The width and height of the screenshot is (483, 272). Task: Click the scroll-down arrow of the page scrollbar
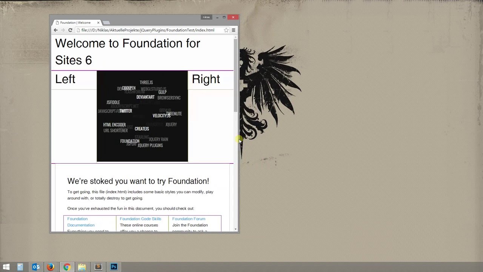click(236, 229)
